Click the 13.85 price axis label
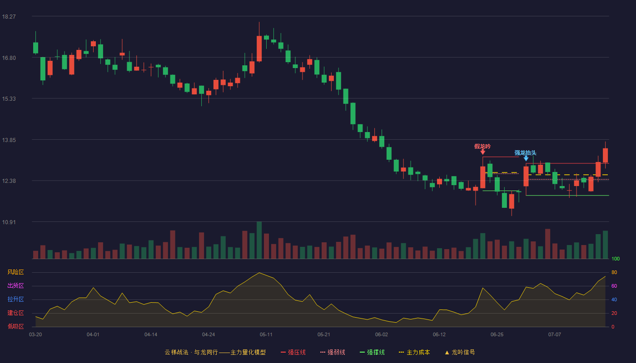Image resolution: width=636 pixels, height=363 pixels. [x=9, y=140]
